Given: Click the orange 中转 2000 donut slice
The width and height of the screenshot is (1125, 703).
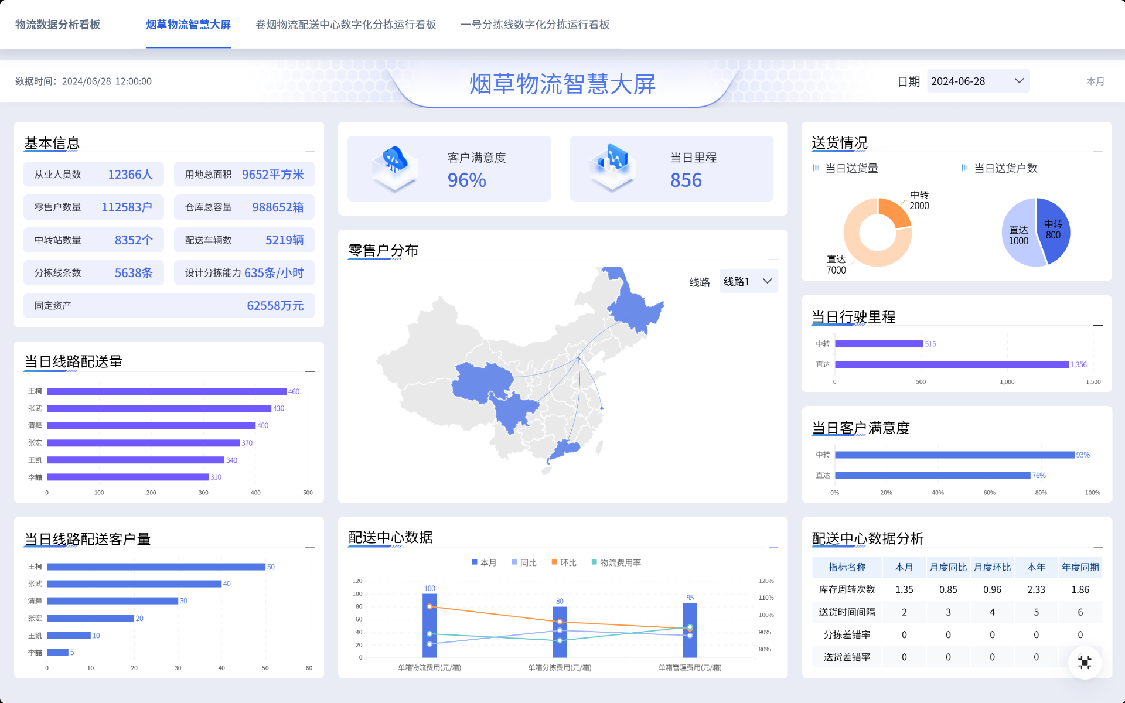Looking at the screenshot, I should click(x=895, y=211).
